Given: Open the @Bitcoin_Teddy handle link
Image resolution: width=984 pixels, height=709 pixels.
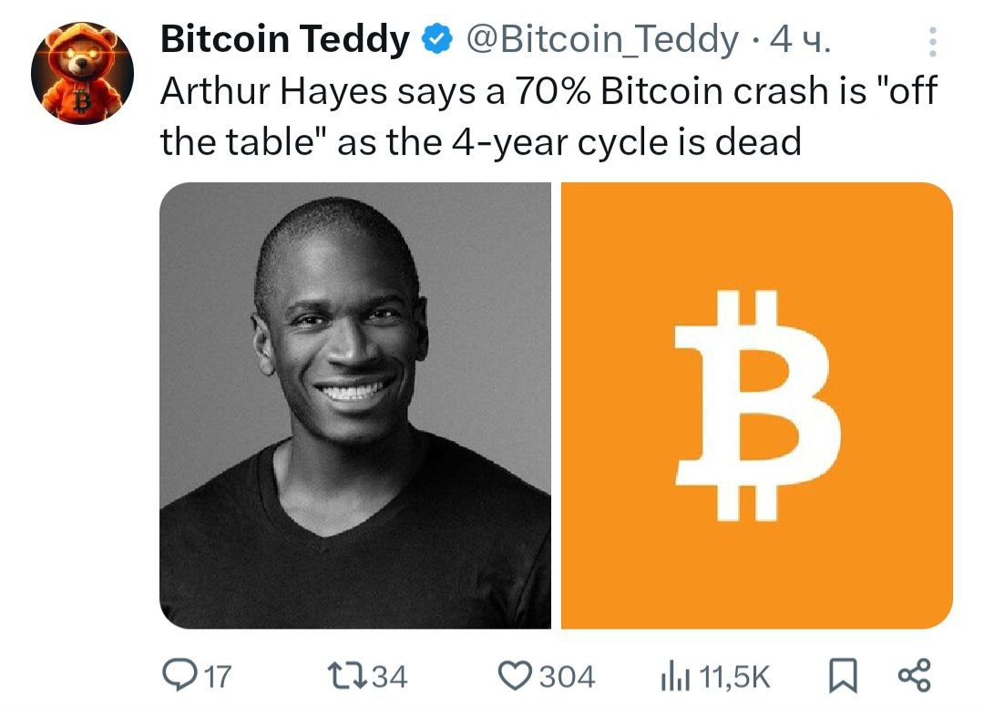Looking at the screenshot, I should pos(601,39).
